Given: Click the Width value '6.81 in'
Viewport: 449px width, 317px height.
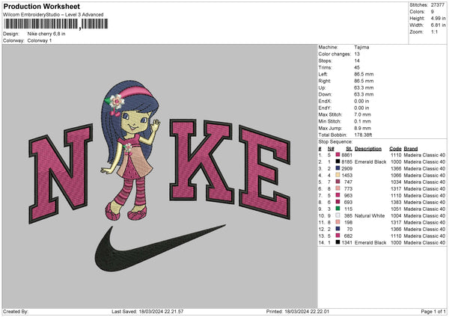Looking at the screenshot, I should pyautogui.click(x=438, y=25).
